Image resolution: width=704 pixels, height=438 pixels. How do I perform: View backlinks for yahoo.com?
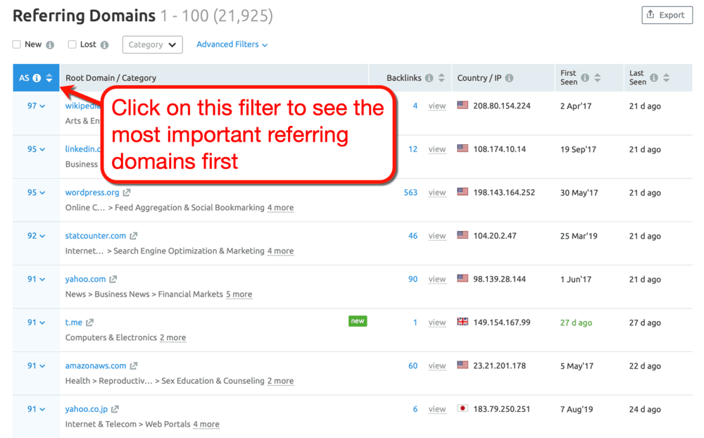(436, 279)
